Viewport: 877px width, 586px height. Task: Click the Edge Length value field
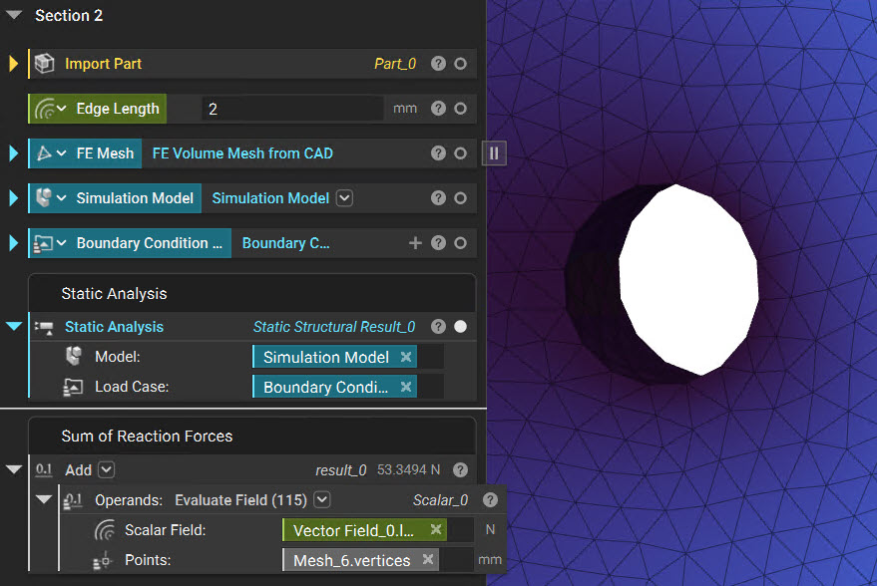(292, 109)
